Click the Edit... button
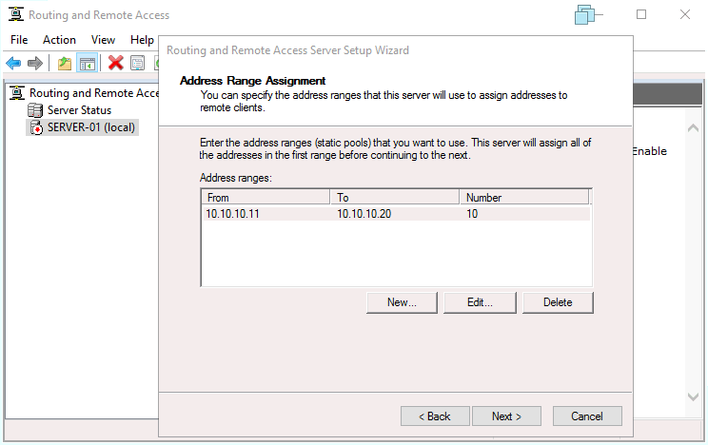The image size is (708, 445). coord(480,302)
